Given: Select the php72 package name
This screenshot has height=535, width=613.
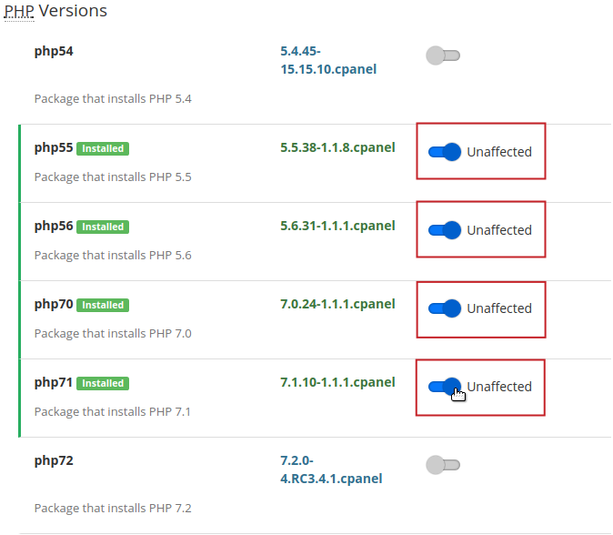Looking at the screenshot, I should [x=54, y=460].
